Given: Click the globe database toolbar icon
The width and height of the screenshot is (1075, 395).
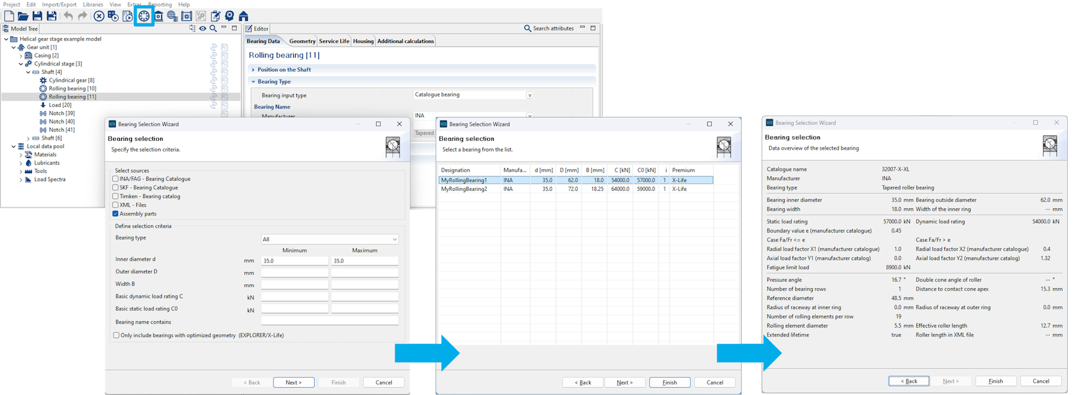Looking at the screenshot, I should click(172, 16).
